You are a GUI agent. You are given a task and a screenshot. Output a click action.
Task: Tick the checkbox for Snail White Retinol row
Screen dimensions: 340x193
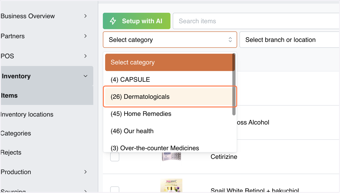coord(115,190)
